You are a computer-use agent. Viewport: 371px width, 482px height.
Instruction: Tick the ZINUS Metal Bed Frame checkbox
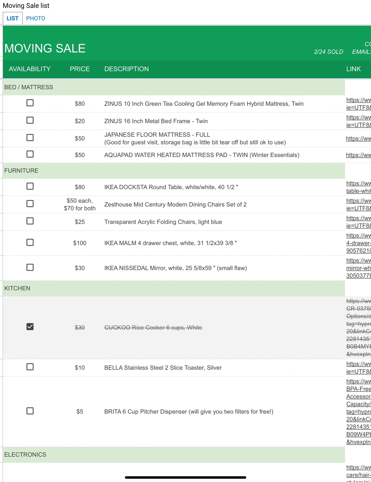tap(30, 120)
